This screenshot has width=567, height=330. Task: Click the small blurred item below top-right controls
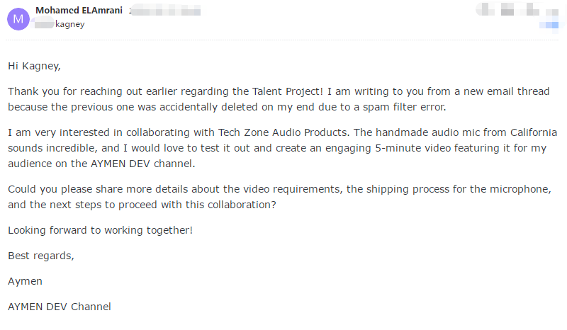(546, 25)
